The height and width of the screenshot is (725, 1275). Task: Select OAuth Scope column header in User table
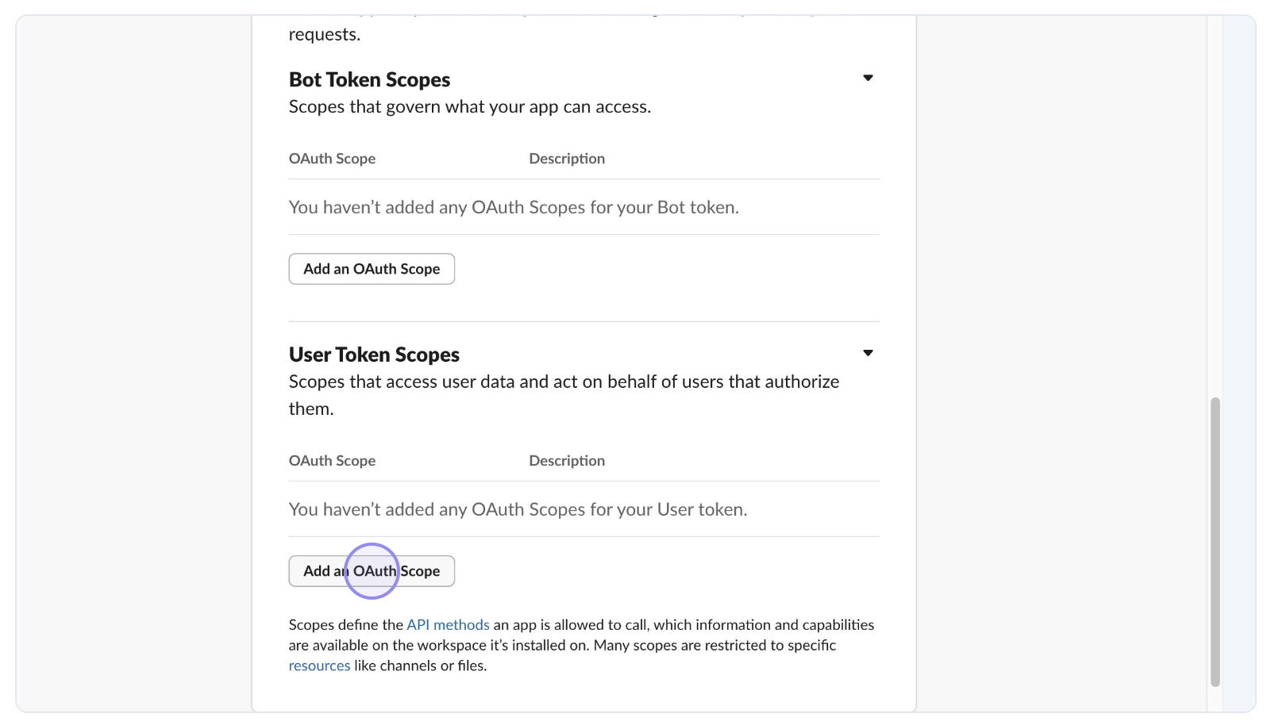click(332, 461)
